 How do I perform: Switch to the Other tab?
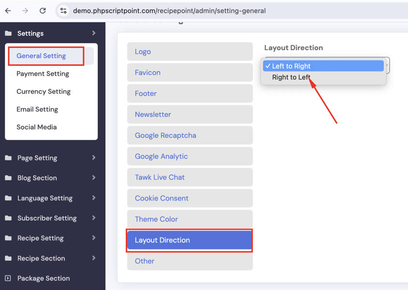[x=190, y=261]
